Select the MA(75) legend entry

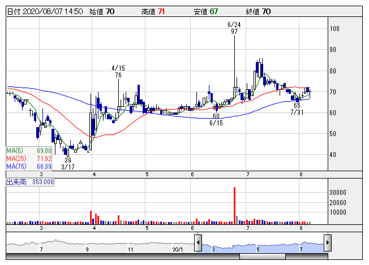click(x=29, y=167)
